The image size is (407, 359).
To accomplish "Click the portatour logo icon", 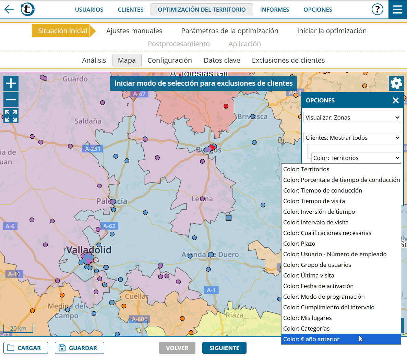I will point(27,9).
